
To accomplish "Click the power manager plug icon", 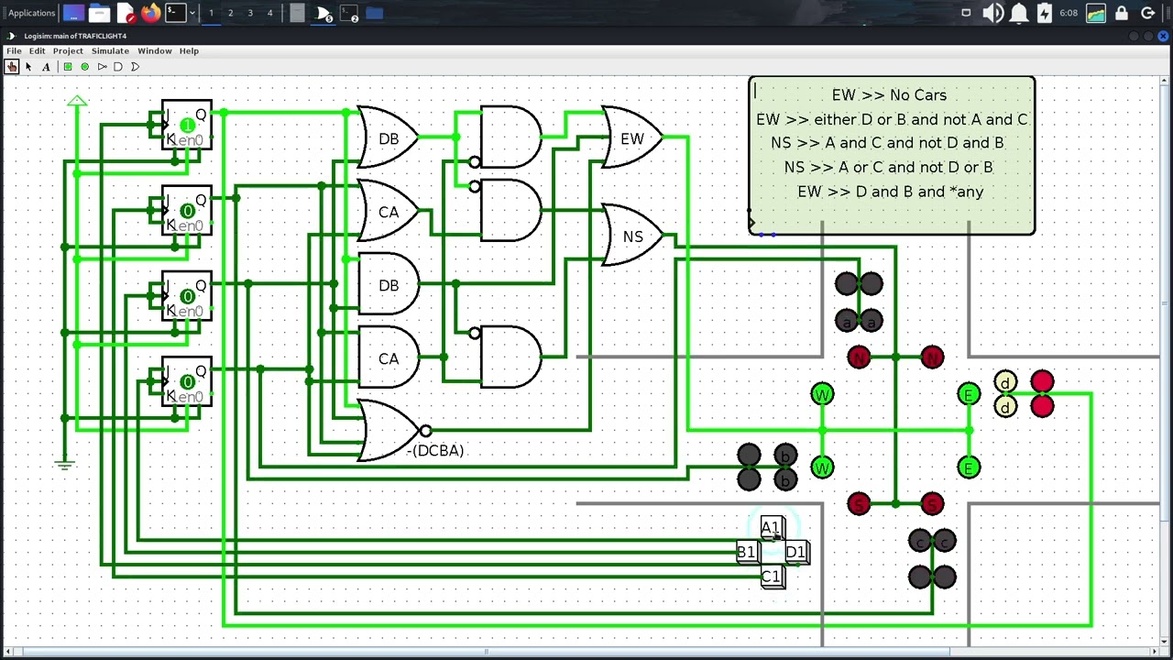I will (1045, 13).
